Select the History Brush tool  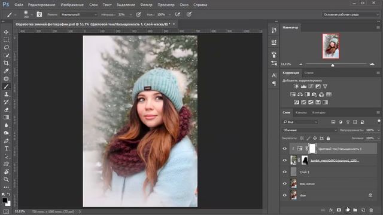click(x=7, y=102)
